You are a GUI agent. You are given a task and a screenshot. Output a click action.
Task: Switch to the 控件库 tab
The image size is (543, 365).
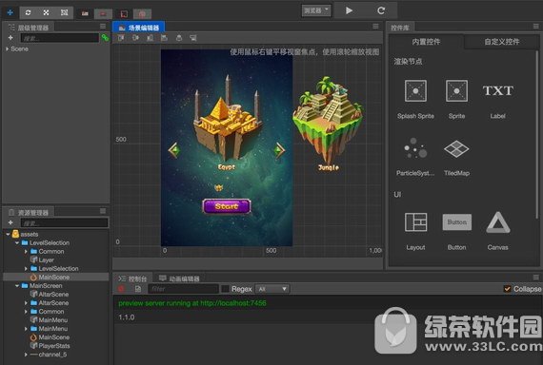coord(400,28)
